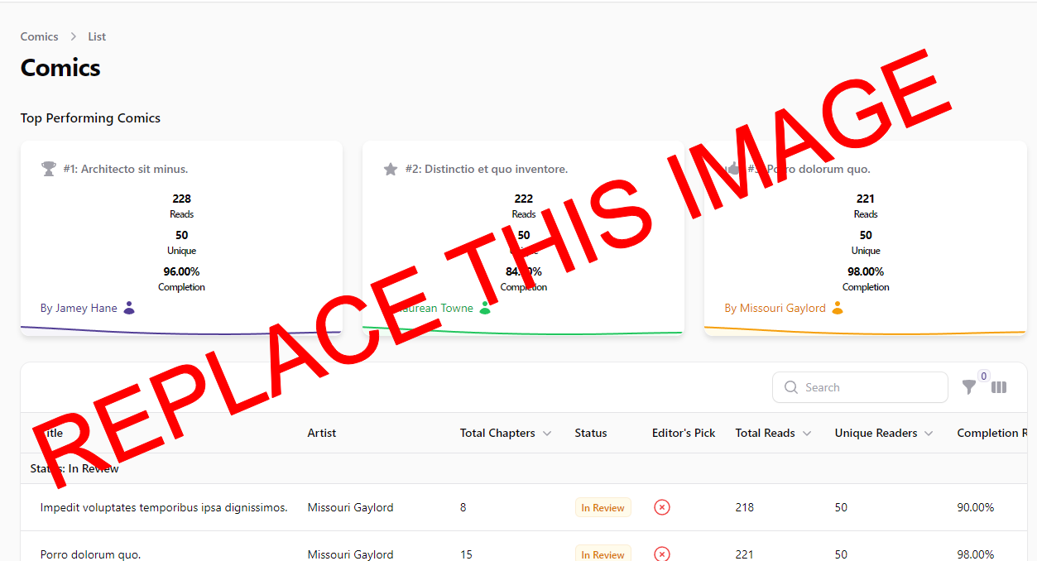
Task: Open the Total Chapters sort dropdown
Action: 547,432
